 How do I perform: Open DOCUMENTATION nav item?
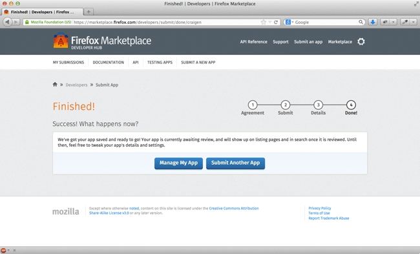(108, 63)
